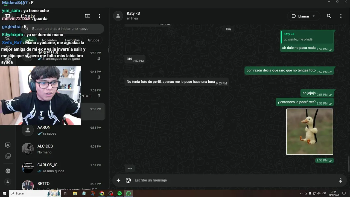Click Windows taskbar Buscar search box
The image size is (350, 197).
click(x=36, y=193)
